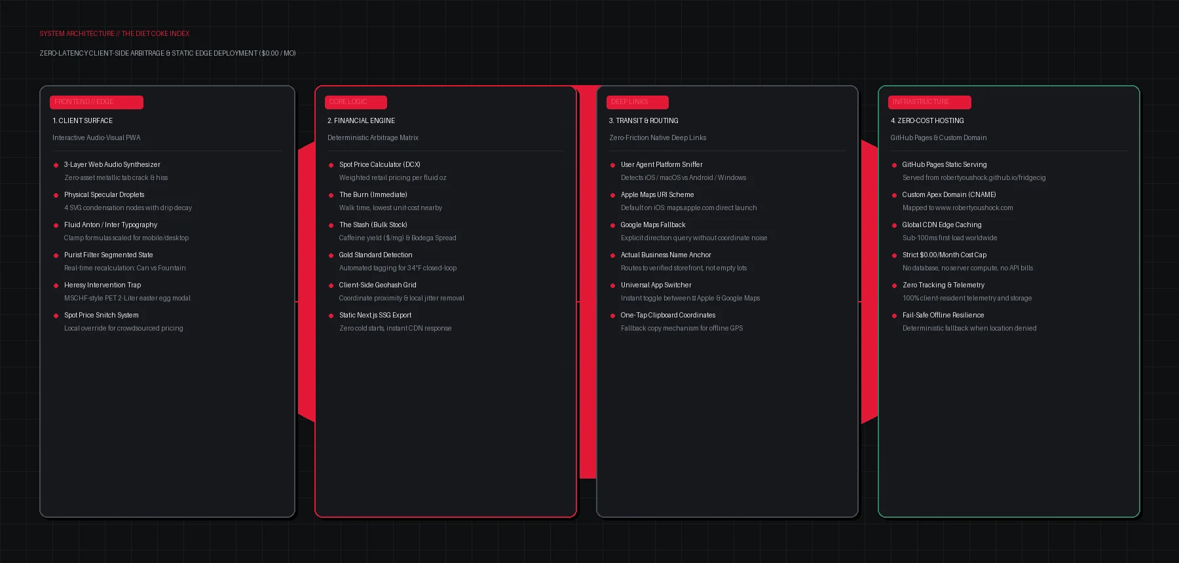Click 'Spot Price Calculator (DCX)'
Screen dimensions: 1179x563
[380, 164]
